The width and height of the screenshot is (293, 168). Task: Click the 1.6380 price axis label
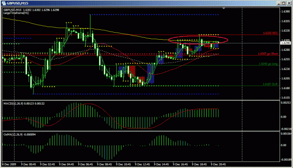click(x=285, y=12)
